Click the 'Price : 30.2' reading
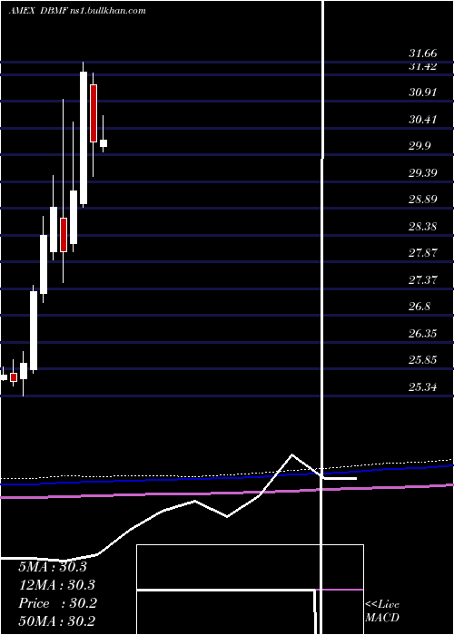The width and height of the screenshot is (454, 635). (x=57, y=603)
